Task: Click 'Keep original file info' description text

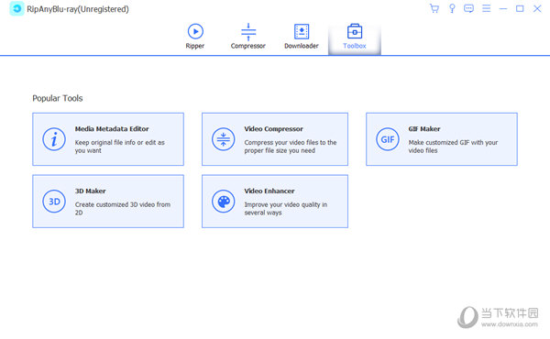Action: [119, 147]
